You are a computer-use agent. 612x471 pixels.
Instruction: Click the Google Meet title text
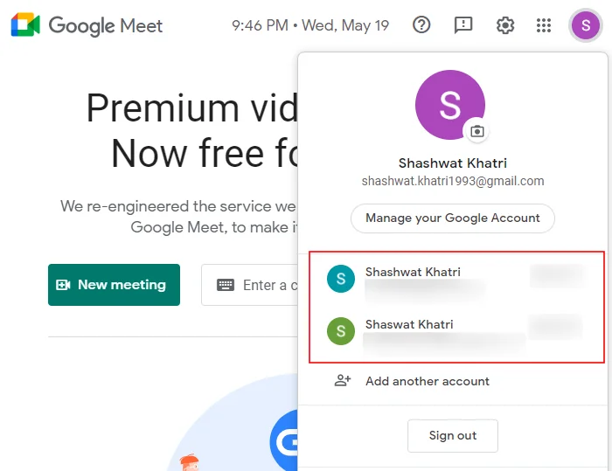coord(106,25)
